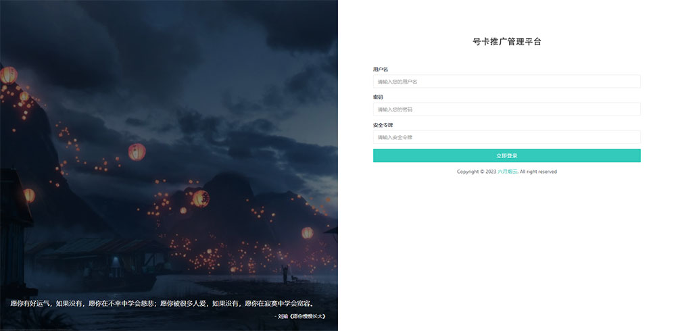Click the 密码 field label

tap(378, 97)
